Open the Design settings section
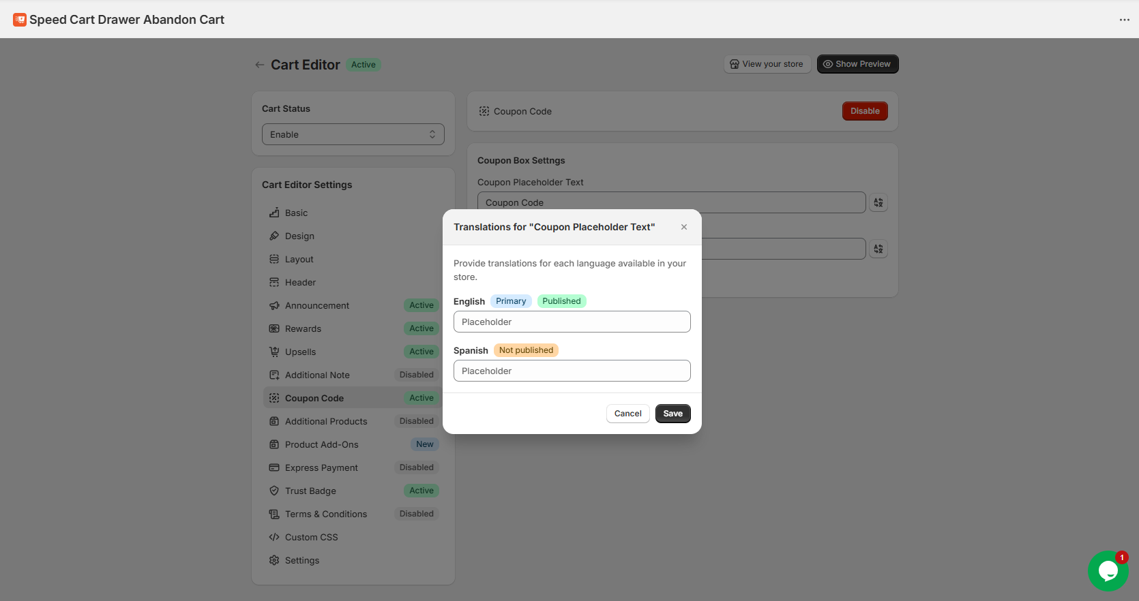Screen dimensions: 1139x601 coord(299,236)
